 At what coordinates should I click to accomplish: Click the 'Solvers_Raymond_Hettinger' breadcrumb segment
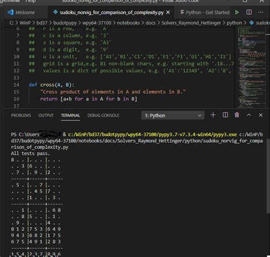click(x=191, y=23)
